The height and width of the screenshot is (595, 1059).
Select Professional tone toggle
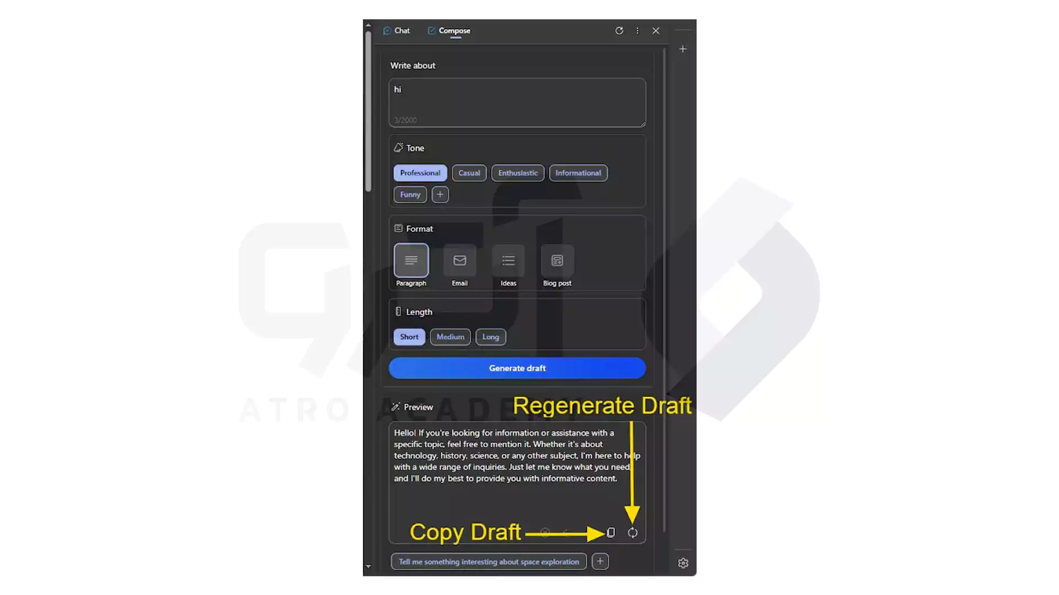click(420, 172)
